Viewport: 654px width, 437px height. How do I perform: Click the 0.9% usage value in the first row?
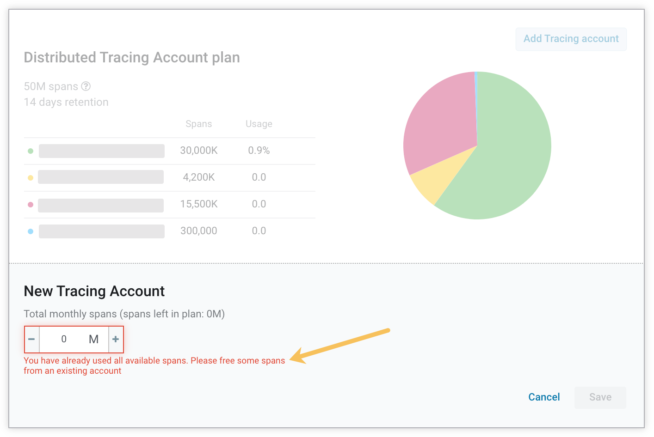click(x=259, y=151)
